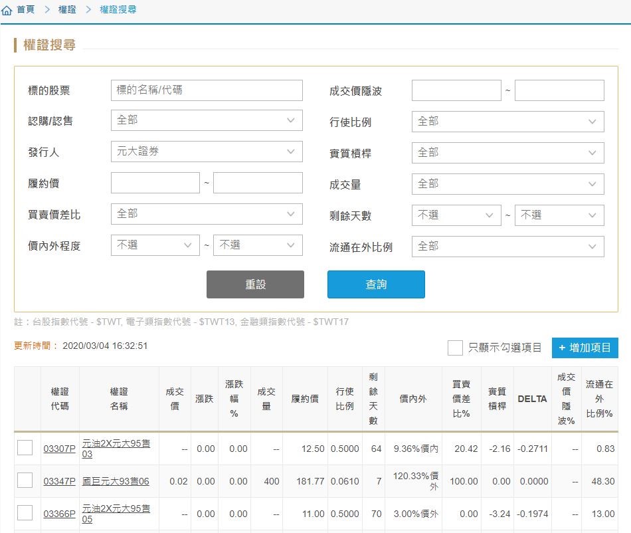Image resolution: width=631 pixels, height=533 pixels.
Task: Open the 國巨元大93售06 warrant link
Action: click(x=116, y=481)
